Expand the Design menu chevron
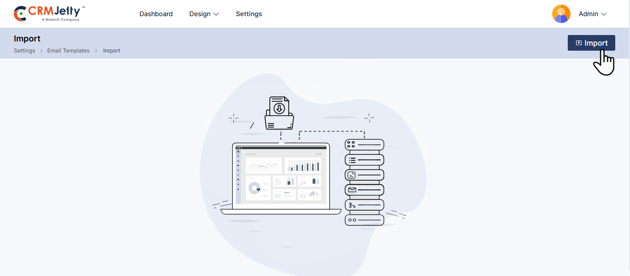This screenshot has width=630, height=276. point(216,14)
